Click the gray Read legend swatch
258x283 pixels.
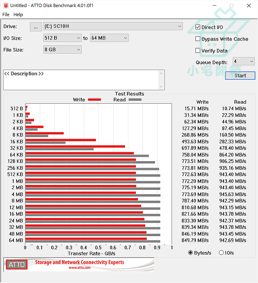point(135,100)
